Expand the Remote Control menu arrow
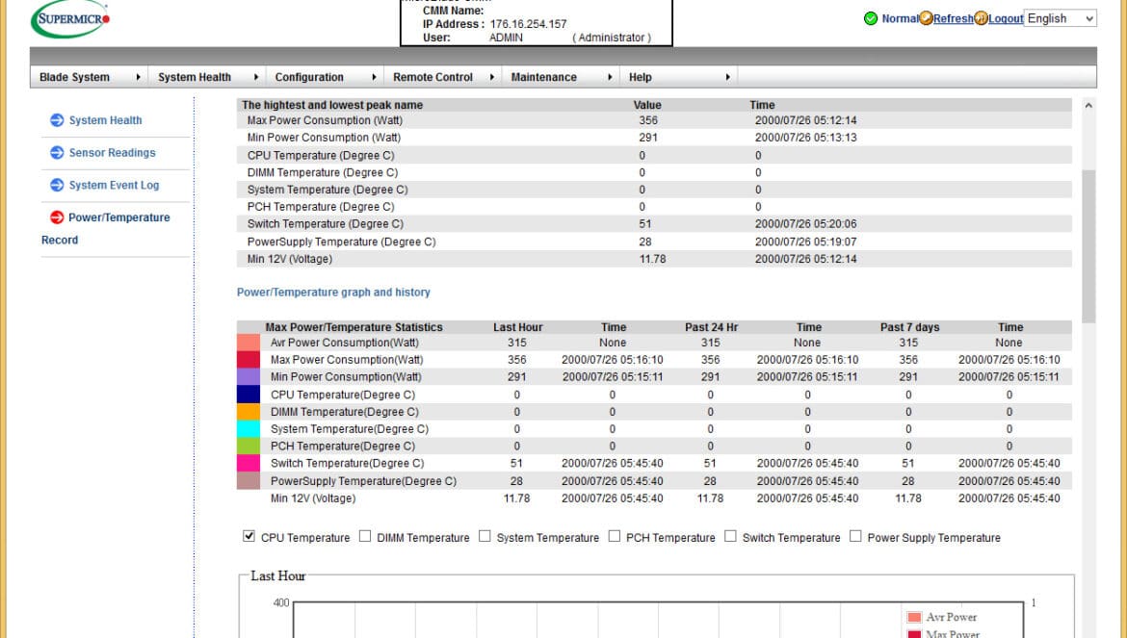This screenshot has width=1127, height=638. pyautogui.click(x=491, y=77)
